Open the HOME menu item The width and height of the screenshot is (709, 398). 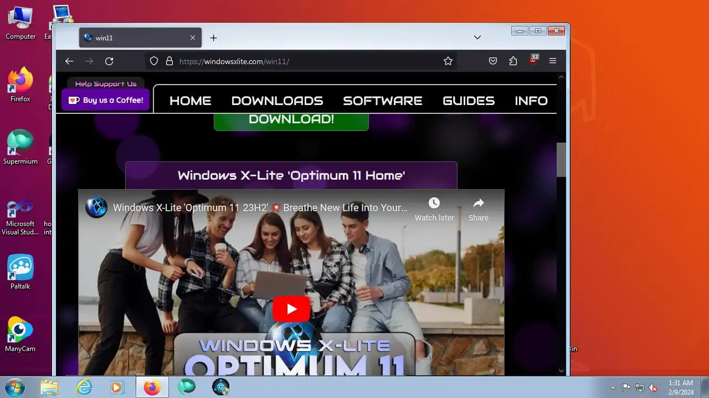point(190,101)
